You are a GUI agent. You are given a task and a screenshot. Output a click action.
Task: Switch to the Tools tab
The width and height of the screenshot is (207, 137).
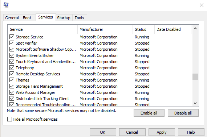pos(79,18)
